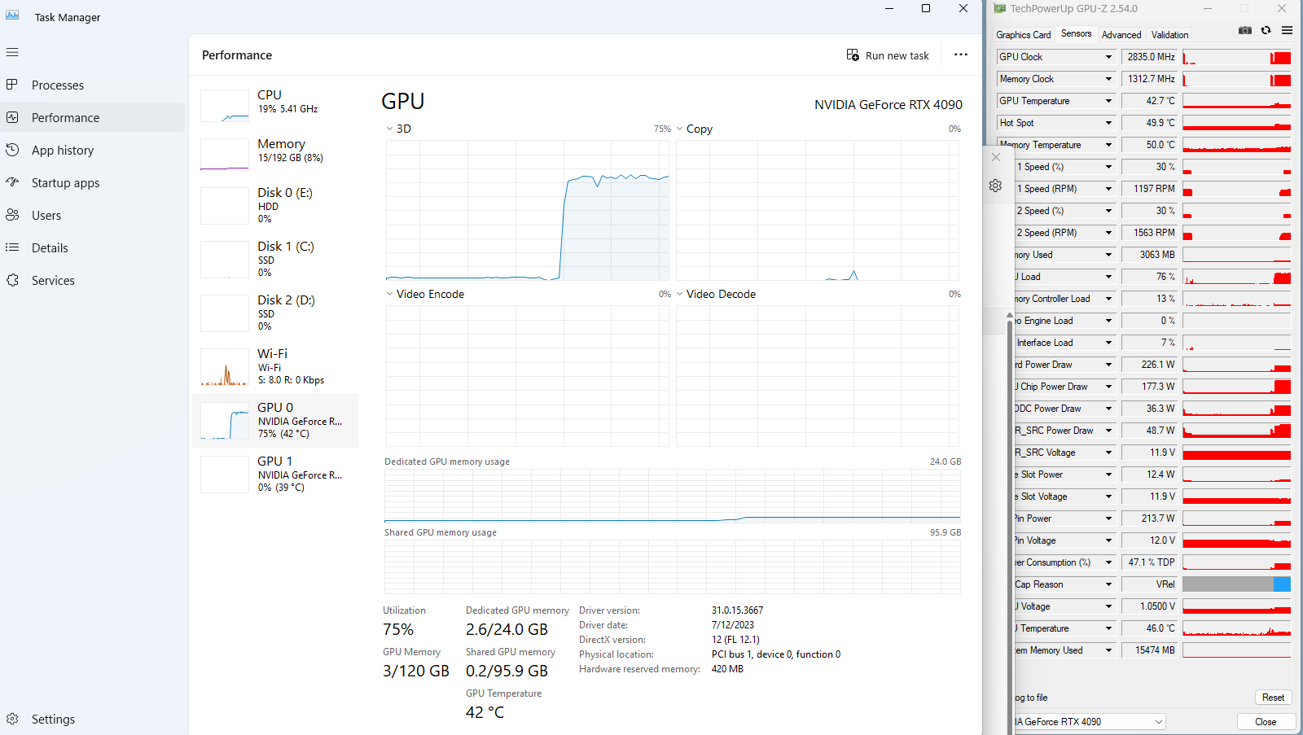Screen dimensions: 1303x735
Task: Open the GPU-Z hamburger menu icon
Action: [x=1288, y=29]
